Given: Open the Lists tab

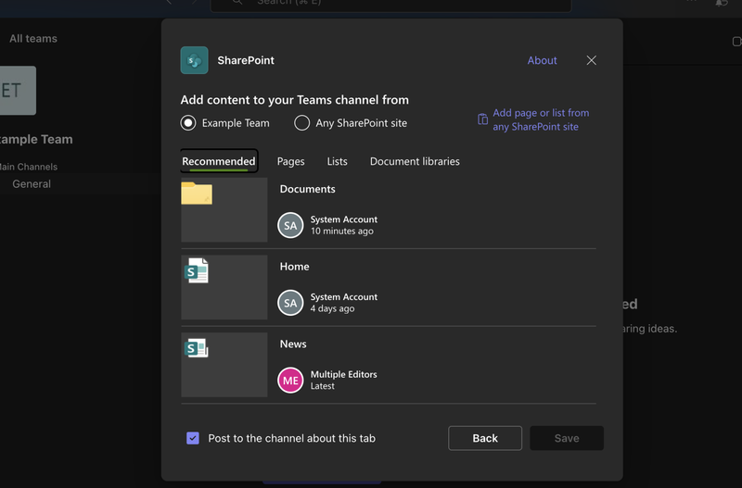Looking at the screenshot, I should (x=337, y=161).
